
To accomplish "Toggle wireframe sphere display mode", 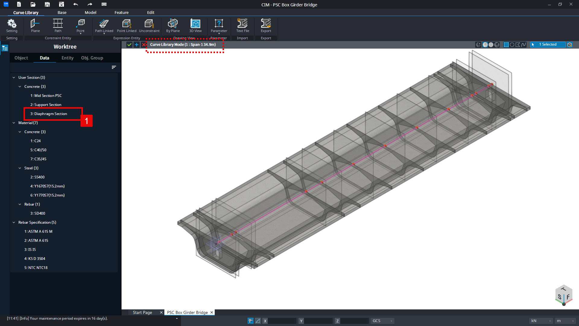I will coord(497,44).
